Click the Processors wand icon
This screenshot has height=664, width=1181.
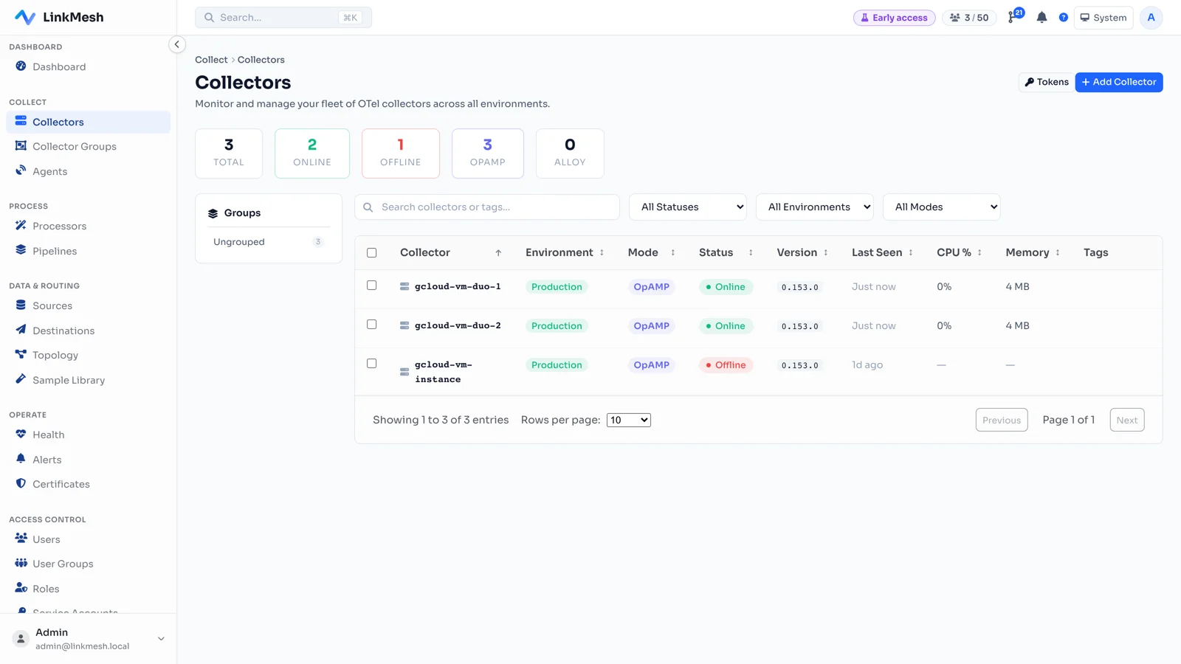[21, 226]
